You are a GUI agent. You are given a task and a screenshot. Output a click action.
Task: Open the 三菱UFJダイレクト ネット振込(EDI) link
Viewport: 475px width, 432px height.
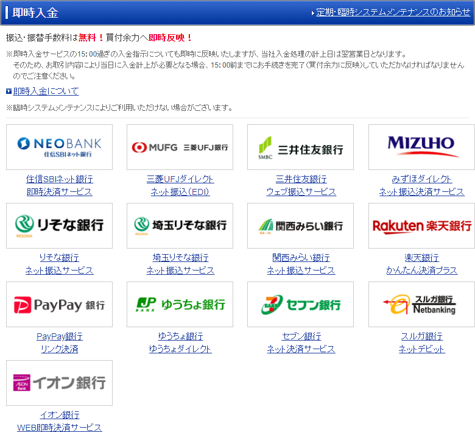coord(180,185)
